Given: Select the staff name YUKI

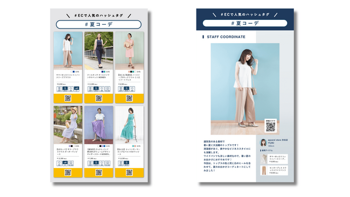Looking at the screenshot, I should tap(271, 143).
